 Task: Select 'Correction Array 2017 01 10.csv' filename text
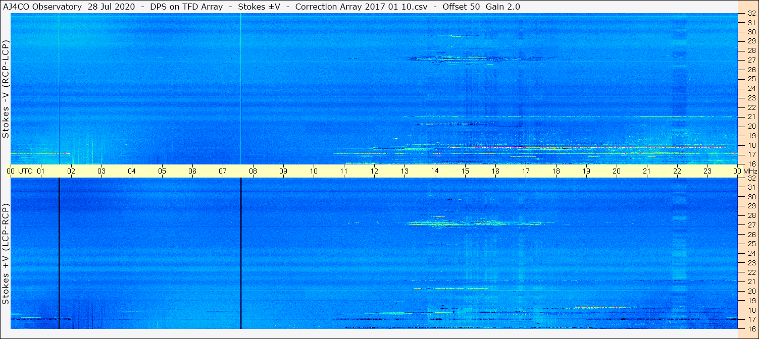[x=361, y=7]
